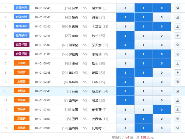Deselect the 1 (draw) option for 捷克 vs 丹麦
Screen dimensions: 185x139
point(143,17)
